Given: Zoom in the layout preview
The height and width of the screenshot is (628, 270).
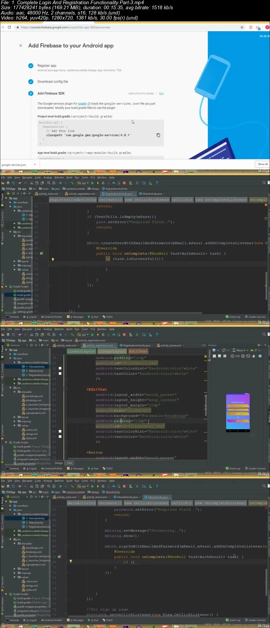Looking at the screenshot, I should [x=243, y=356].
